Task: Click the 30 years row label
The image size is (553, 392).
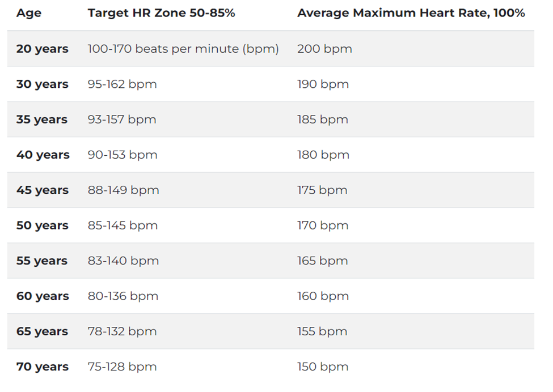Action: coord(42,84)
